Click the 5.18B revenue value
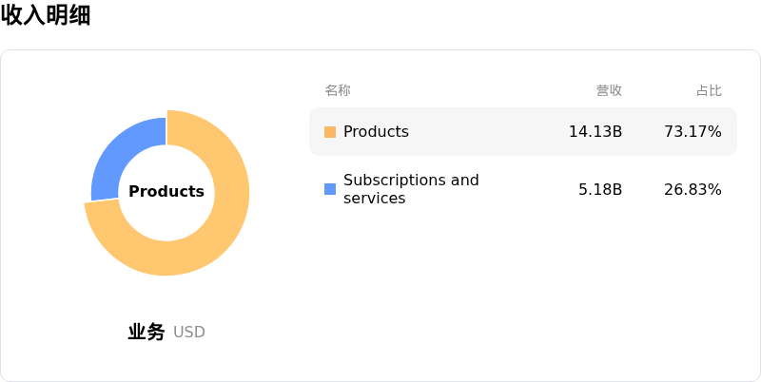Screen dimensions: 761x382 pos(600,189)
